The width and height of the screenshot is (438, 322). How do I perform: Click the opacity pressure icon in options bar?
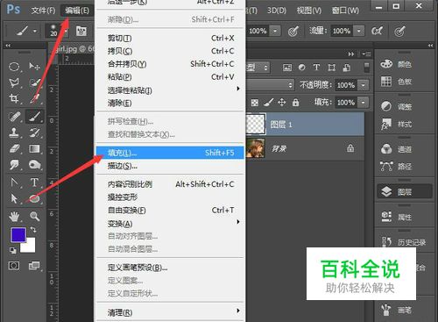[x=293, y=31]
